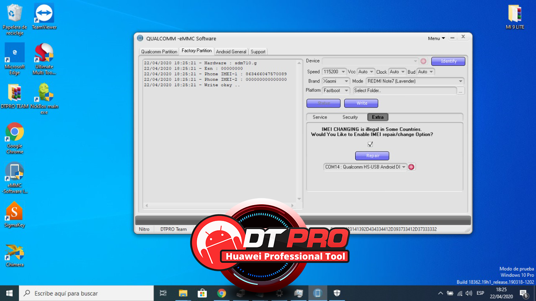Open the Brand dropdown showing Xiaomi
This screenshot has width=536, height=301.
click(x=335, y=81)
